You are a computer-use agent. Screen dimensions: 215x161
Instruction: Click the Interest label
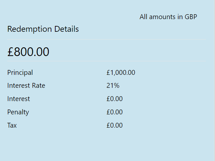click(x=19, y=99)
